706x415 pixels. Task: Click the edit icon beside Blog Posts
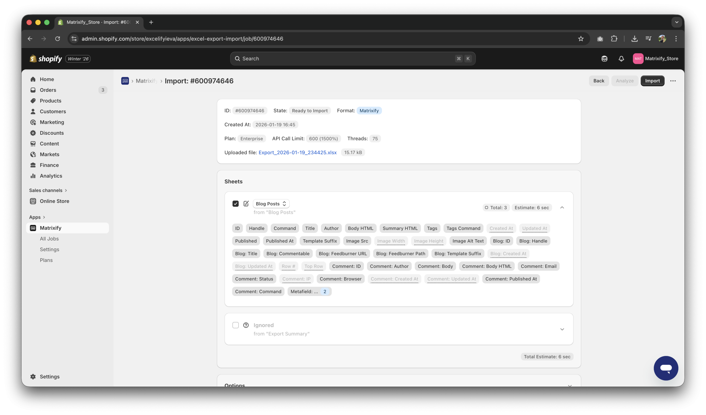click(246, 204)
